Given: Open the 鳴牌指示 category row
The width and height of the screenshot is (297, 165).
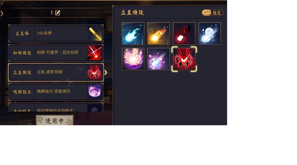Looking at the screenshot, I should point(56,92).
